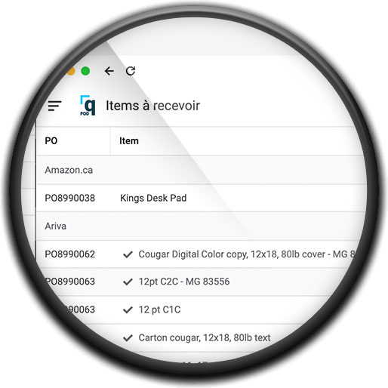Click the green maximize window dot
The width and height of the screenshot is (388, 388).
(85, 71)
